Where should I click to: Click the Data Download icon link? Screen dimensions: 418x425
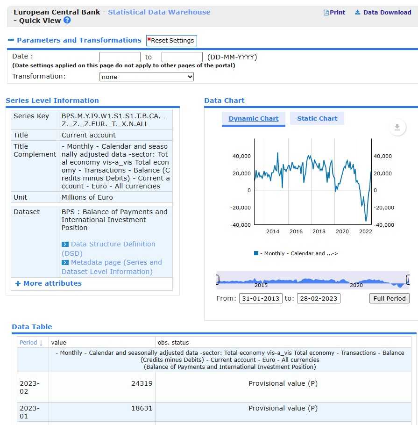(x=383, y=13)
